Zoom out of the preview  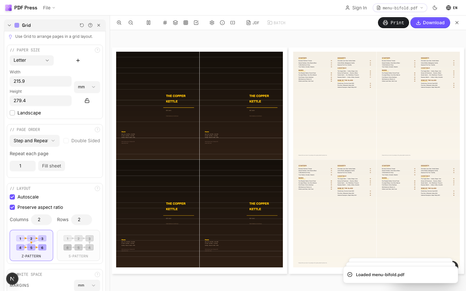point(131,23)
